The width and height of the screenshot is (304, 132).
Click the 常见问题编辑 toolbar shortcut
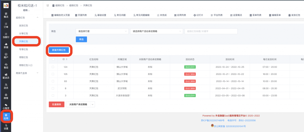(x=141, y=15)
